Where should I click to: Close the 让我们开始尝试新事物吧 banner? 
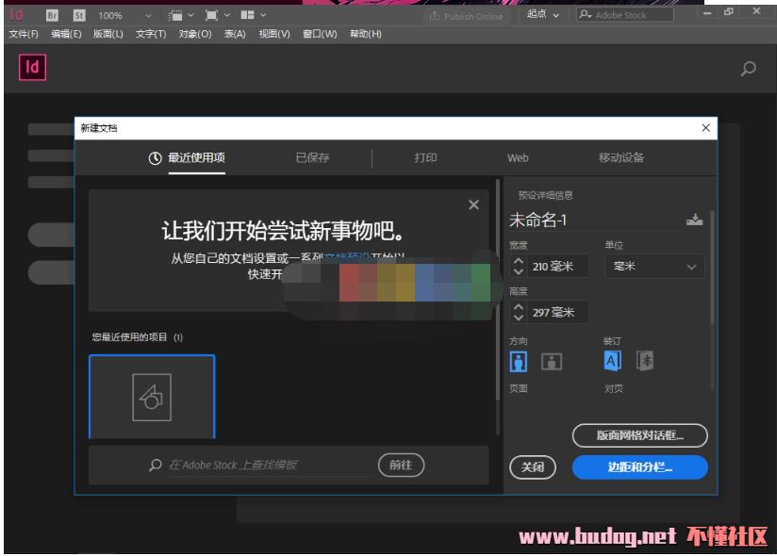[473, 205]
